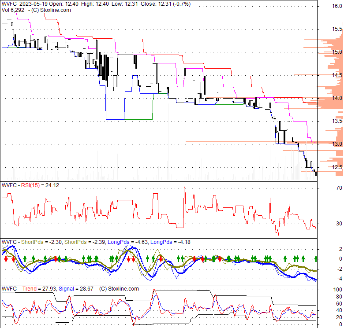Click the 'Vol 6,292' volume reading
The height and width of the screenshot is (328, 344).
point(13,10)
